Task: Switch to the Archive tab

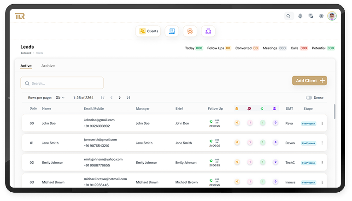Action: (48, 66)
